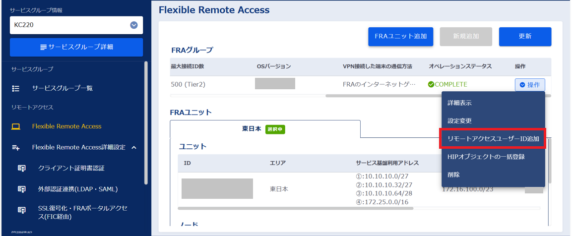Collapse the Flexible Remote Access詳細設定 section
The height and width of the screenshot is (236, 572).
pyautogui.click(x=134, y=147)
